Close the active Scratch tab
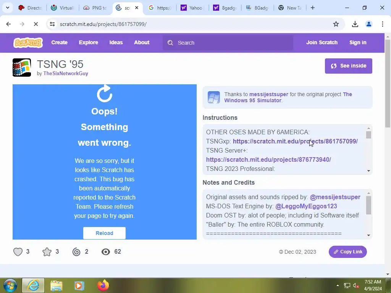The height and width of the screenshot is (293, 391). coord(137,8)
